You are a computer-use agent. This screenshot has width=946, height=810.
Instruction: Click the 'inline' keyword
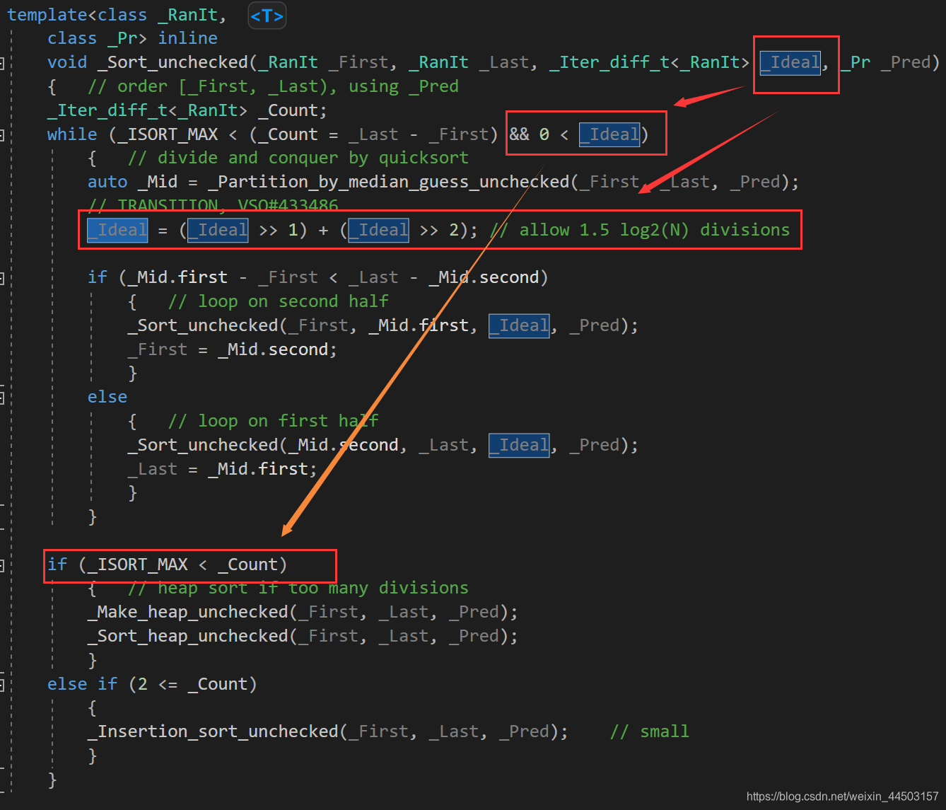coord(187,38)
